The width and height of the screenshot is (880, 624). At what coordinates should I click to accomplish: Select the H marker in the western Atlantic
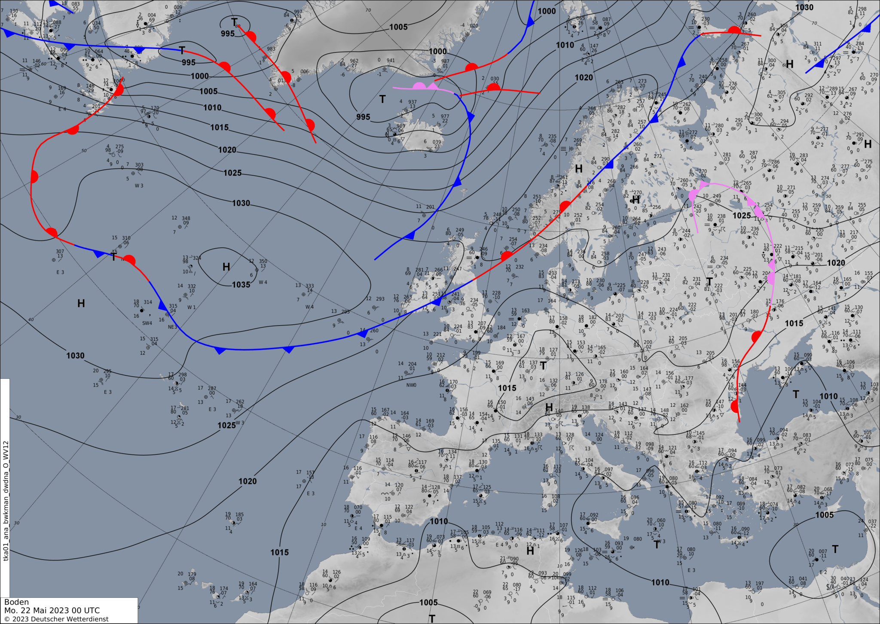tap(81, 303)
